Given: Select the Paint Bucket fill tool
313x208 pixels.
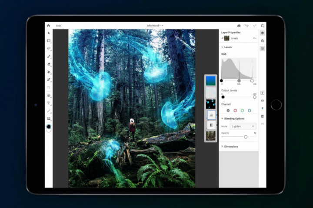Looking at the screenshot, I should pyautogui.click(x=49, y=72).
